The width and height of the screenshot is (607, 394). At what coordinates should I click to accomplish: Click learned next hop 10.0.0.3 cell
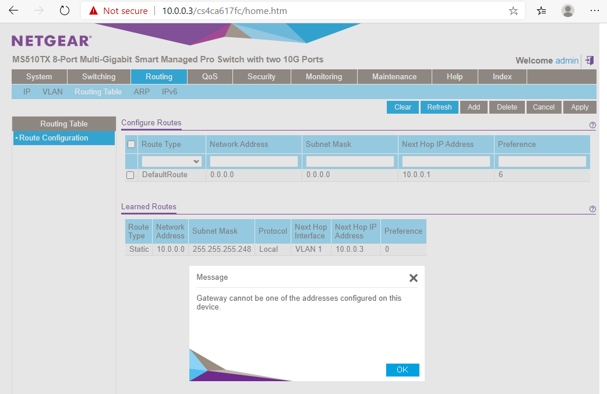350,249
